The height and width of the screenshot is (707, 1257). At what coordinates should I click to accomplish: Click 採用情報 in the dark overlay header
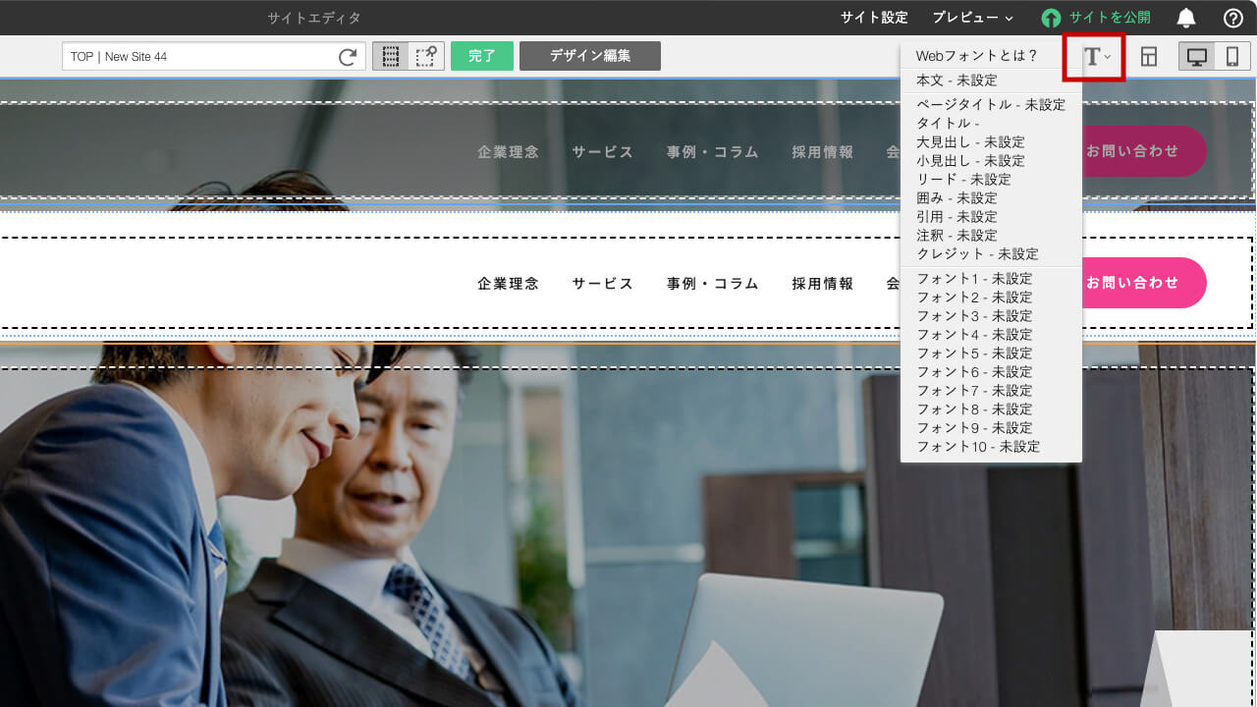pyautogui.click(x=823, y=151)
